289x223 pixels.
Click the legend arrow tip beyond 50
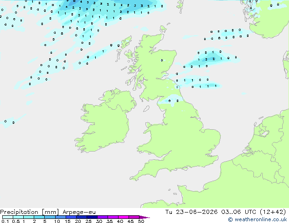pyautogui.click(x=144, y=217)
